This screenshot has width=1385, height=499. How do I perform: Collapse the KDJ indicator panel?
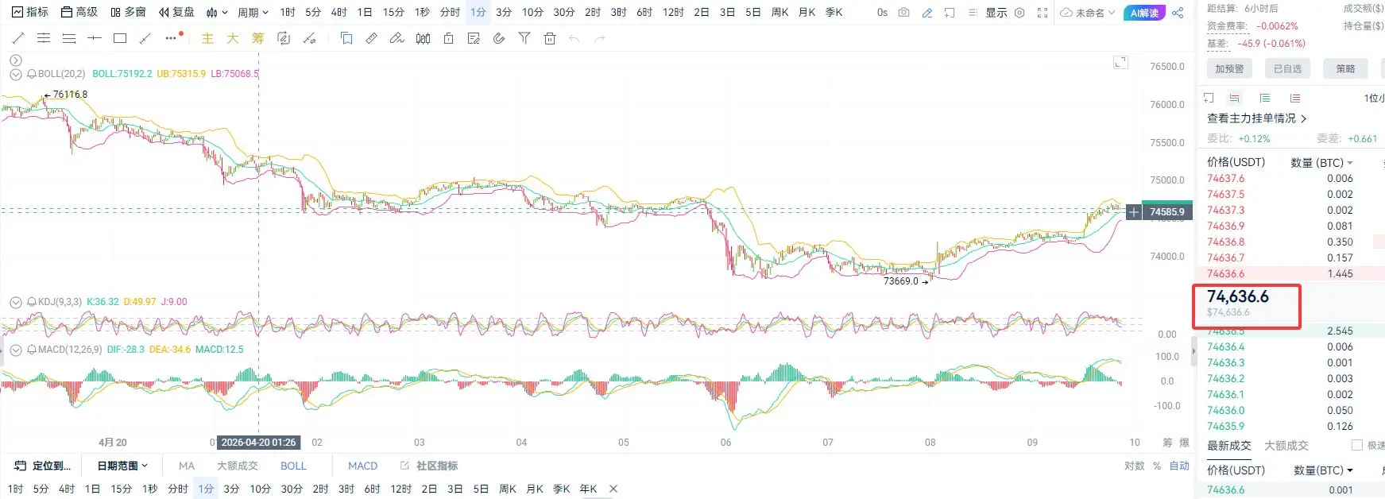(15, 302)
